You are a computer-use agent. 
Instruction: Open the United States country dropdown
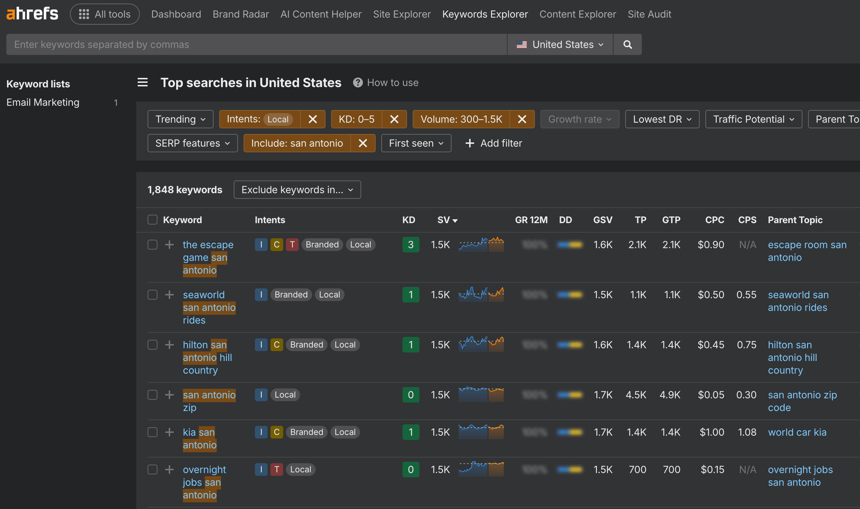560,44
